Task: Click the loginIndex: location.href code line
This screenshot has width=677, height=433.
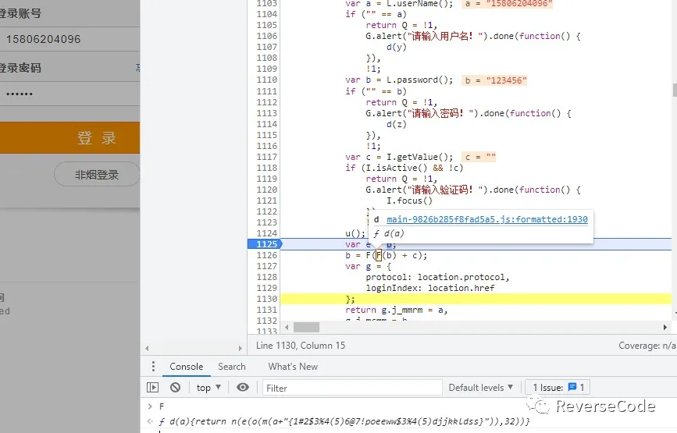Action: point(430,288)
